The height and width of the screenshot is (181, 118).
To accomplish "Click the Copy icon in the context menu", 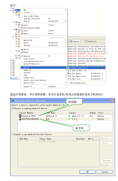I will point(22,25).
